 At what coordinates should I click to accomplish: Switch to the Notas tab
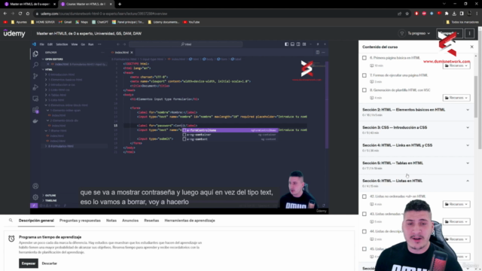[x=111, y=221]
